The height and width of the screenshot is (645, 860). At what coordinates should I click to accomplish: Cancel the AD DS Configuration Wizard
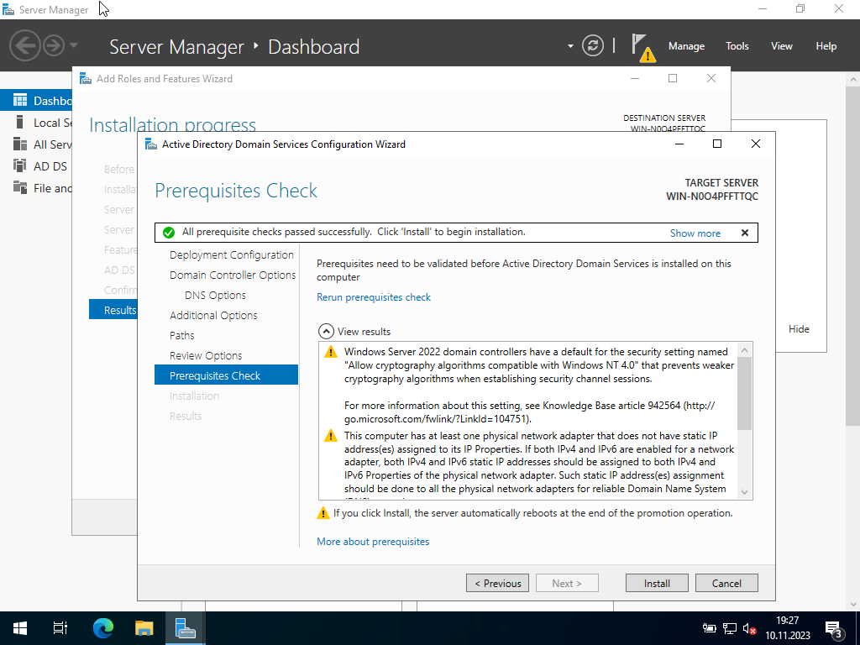[726, 583]
